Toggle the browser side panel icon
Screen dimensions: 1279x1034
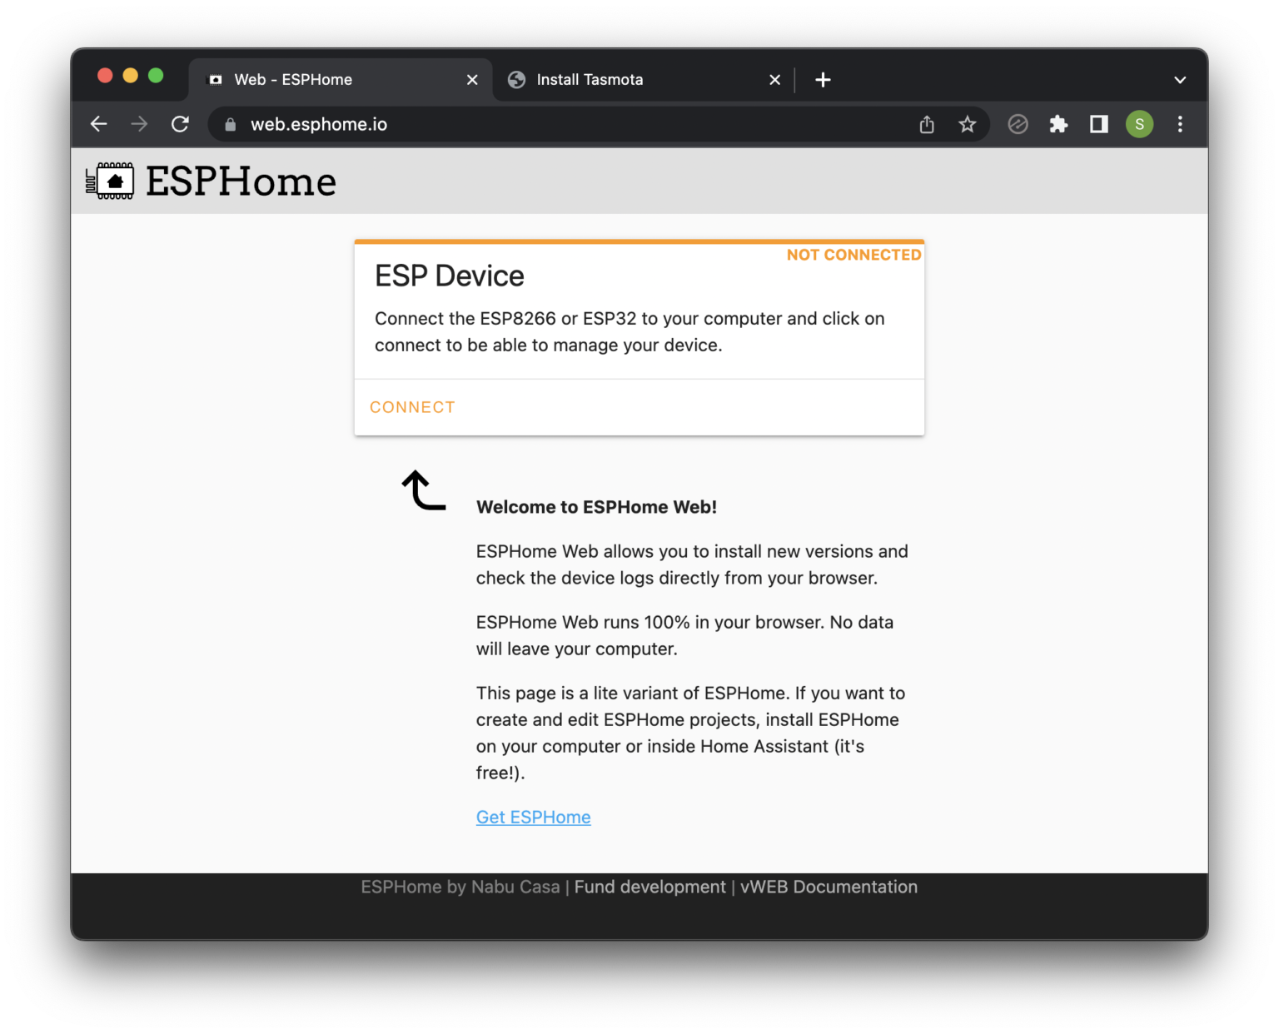coord(1099,124)
